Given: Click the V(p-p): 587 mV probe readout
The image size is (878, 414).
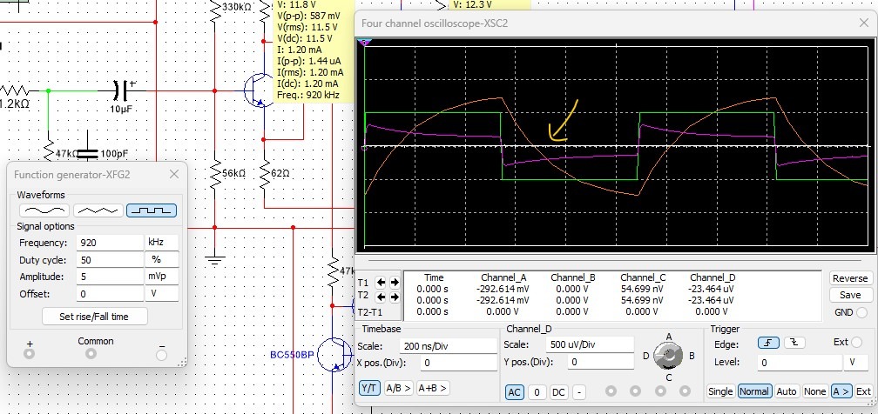Looking at the screenshot, I should [x=307, y=16].
